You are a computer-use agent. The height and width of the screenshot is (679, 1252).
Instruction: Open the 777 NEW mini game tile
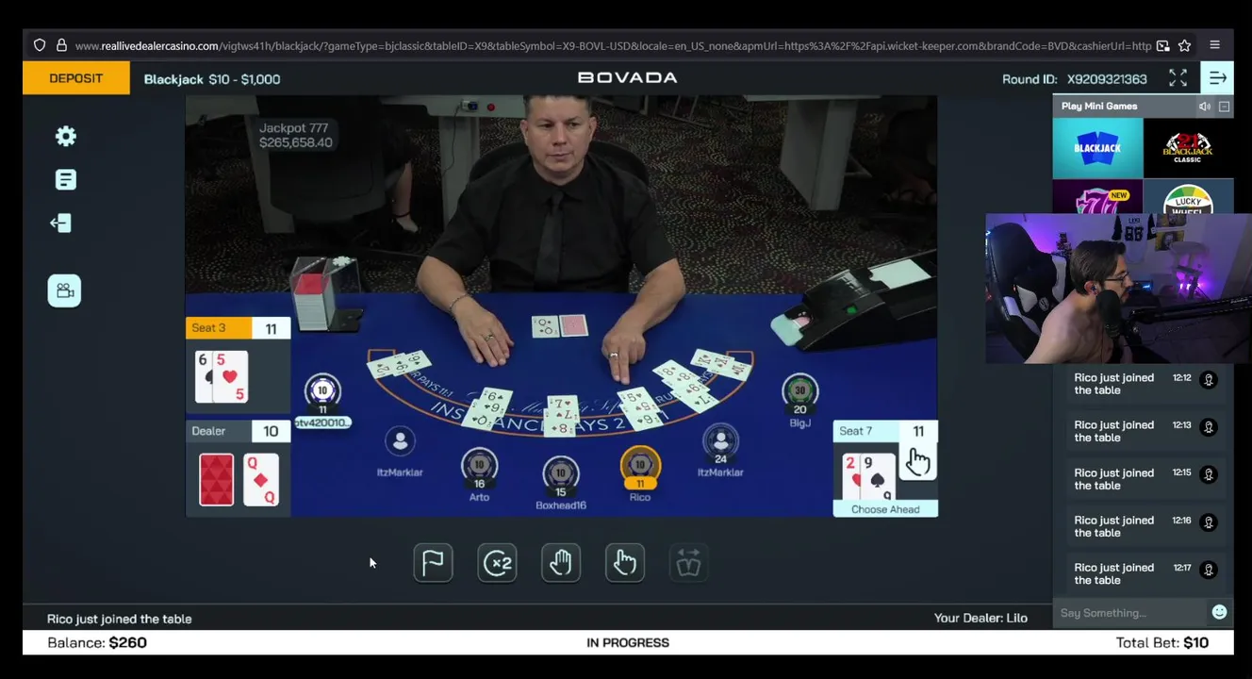click(x=1097, y=198)
